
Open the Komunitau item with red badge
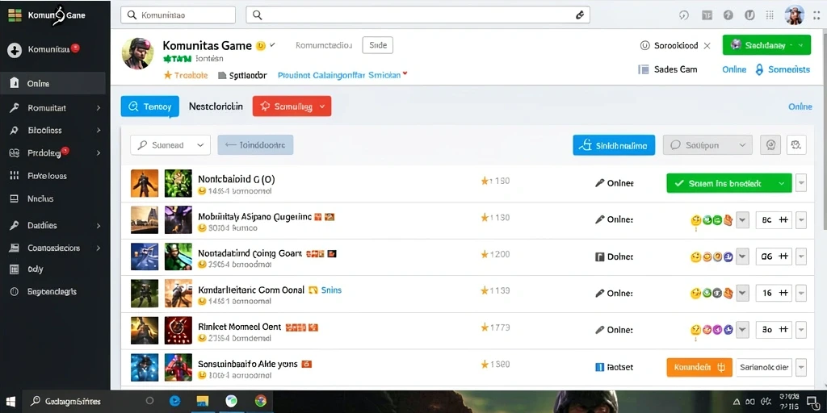pos(44,49)
